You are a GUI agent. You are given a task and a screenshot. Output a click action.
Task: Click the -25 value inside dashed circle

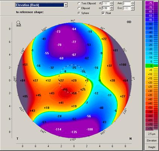tap(74, 68)
